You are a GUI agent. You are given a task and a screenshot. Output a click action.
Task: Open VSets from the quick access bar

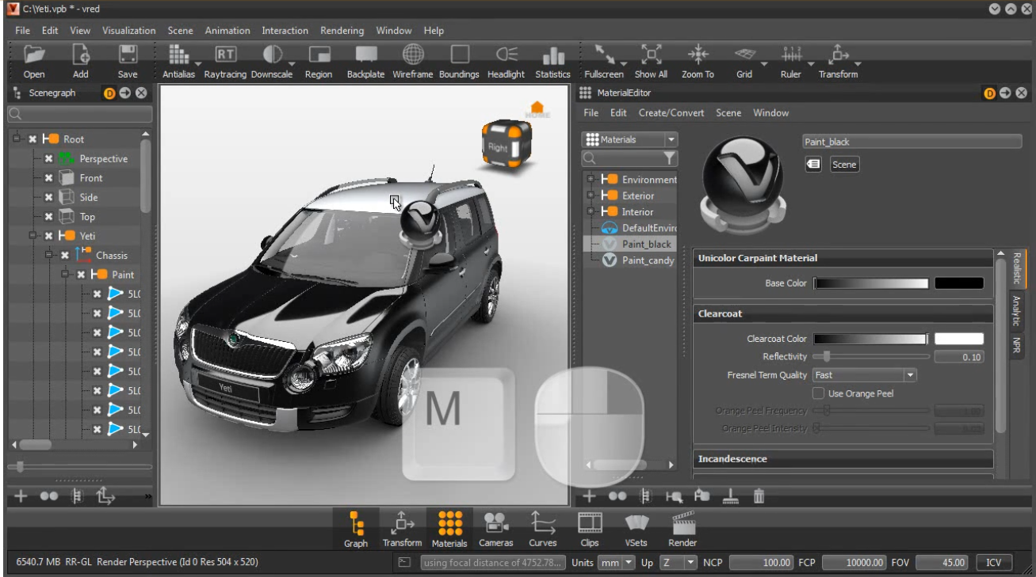click(637, 523)
